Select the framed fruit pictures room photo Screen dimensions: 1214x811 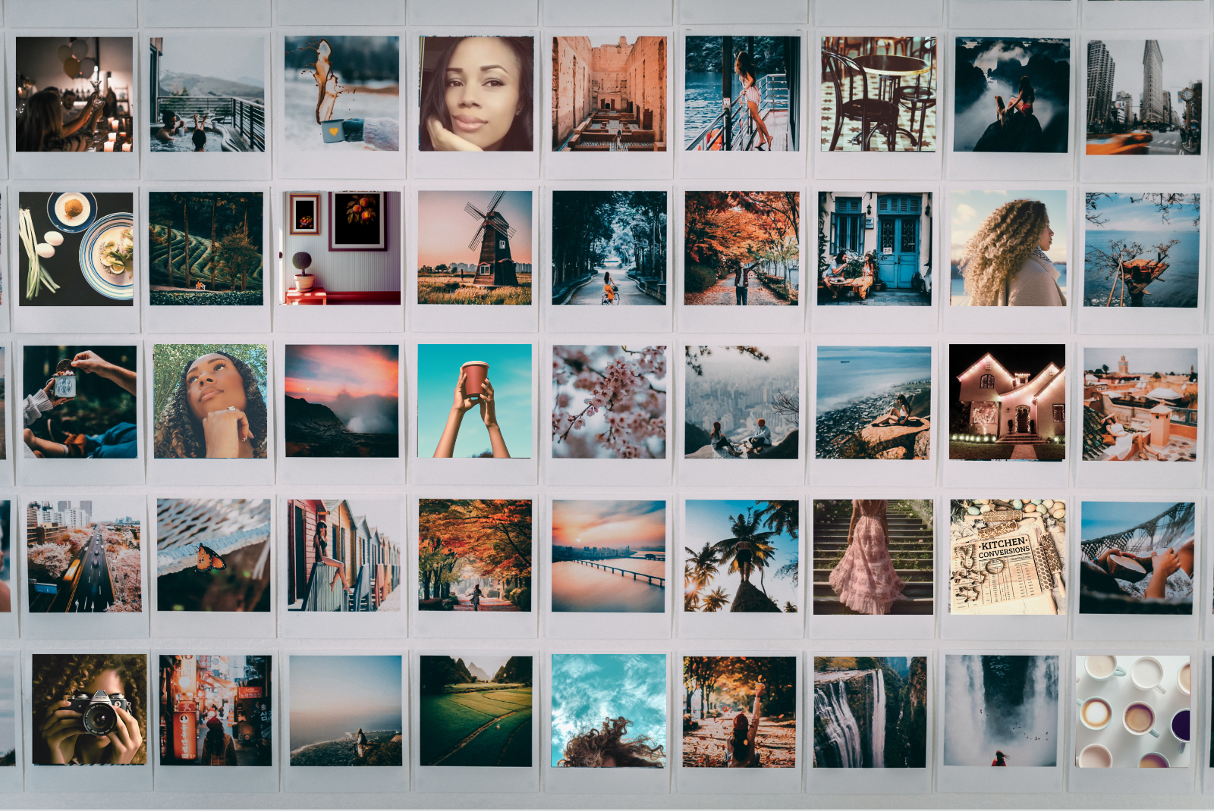tap(341, 248)
